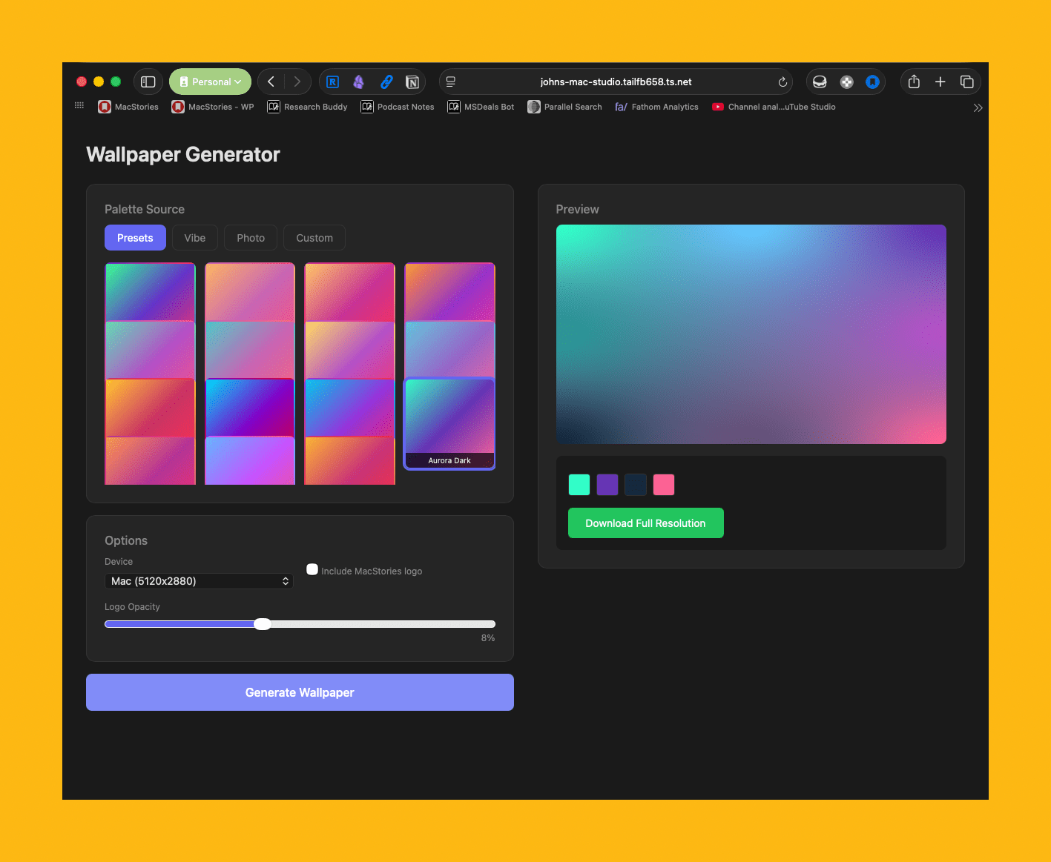This screenshot has height=862, width=1051.
Task: Go back to the previous page
Action: 271,82
